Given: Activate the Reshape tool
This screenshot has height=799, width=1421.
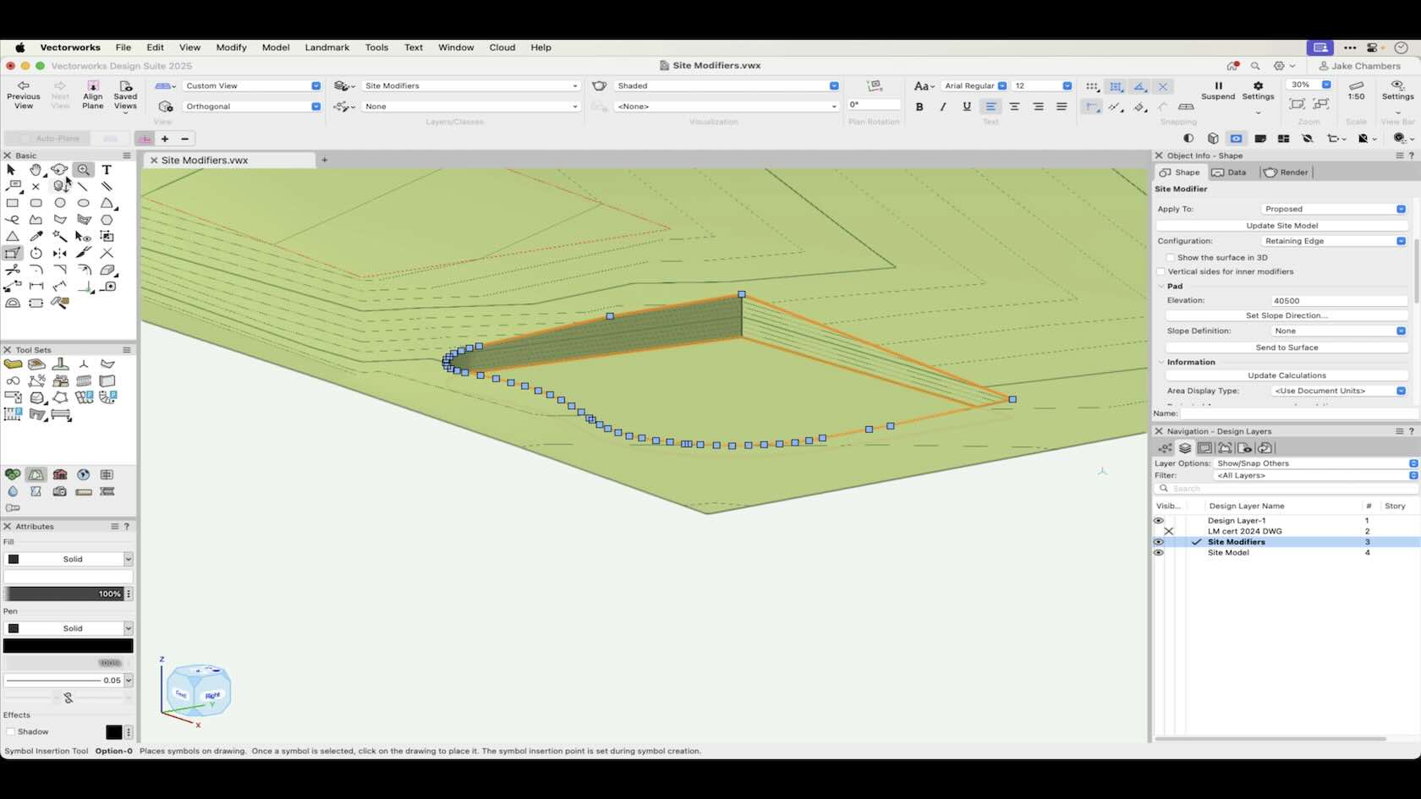Looking at the screenshot, I should point(11,253).
